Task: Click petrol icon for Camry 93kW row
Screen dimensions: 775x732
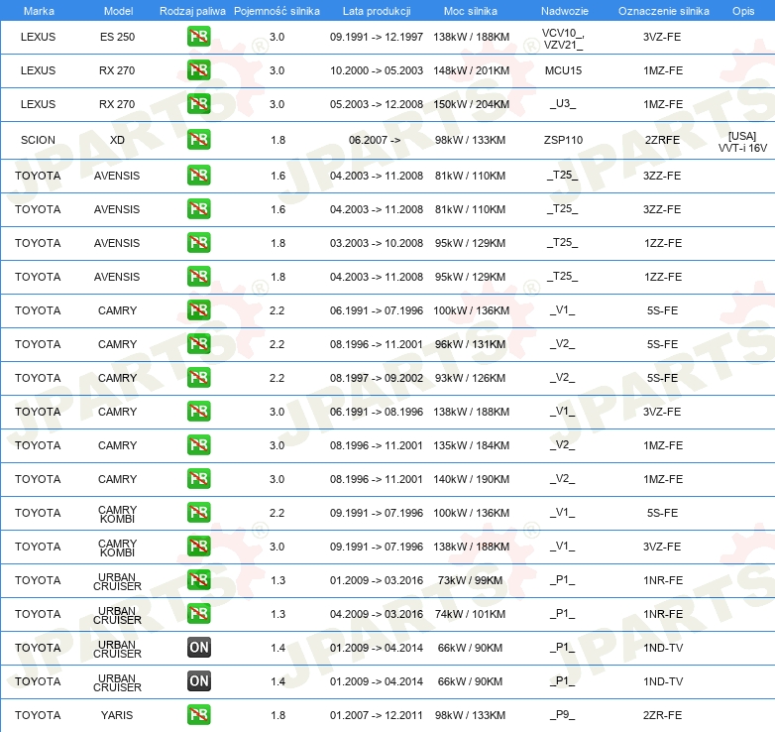Action: [x=198, y=377]
